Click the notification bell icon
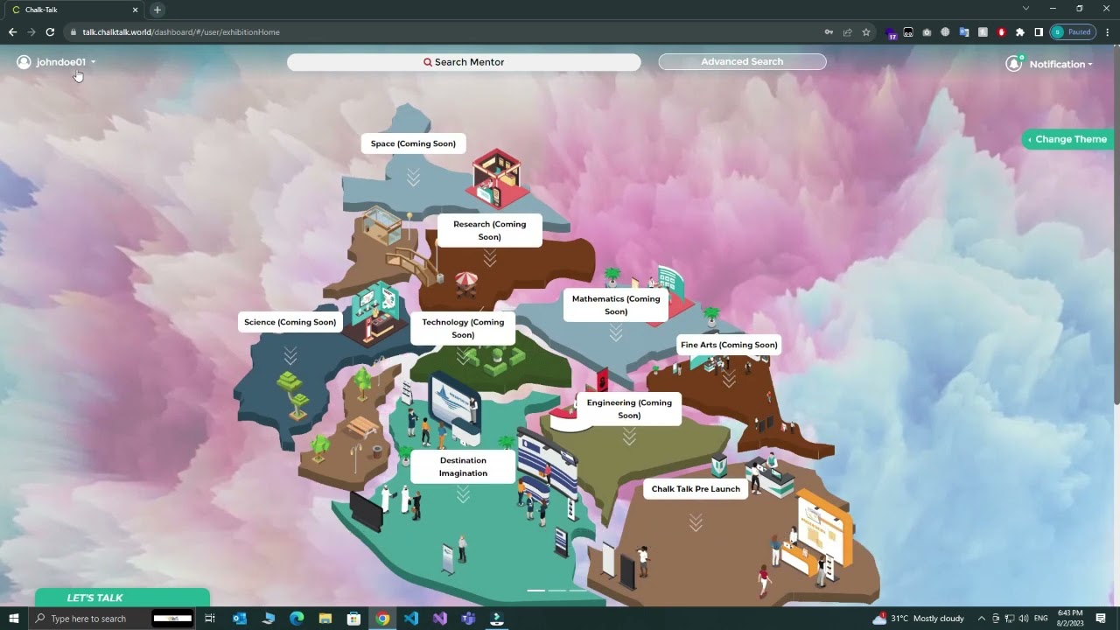This screenshot has width=1120, height=630. 1014,63
